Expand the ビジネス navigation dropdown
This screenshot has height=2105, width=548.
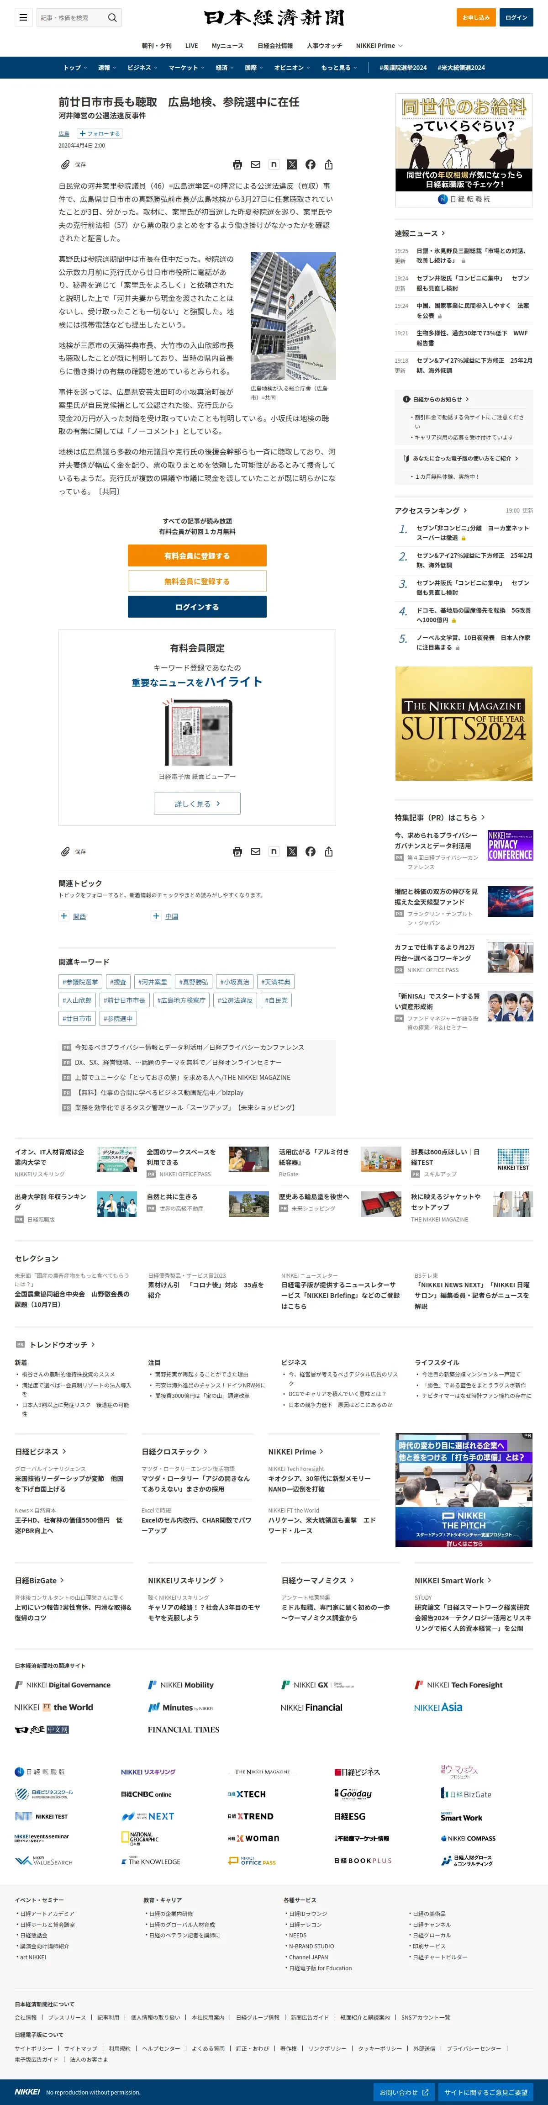click(x=141, y=68)
